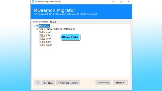Viewport: 162px width, 91px height.
Task: Click the folder icon next to Junk
Action: (44, 39)
